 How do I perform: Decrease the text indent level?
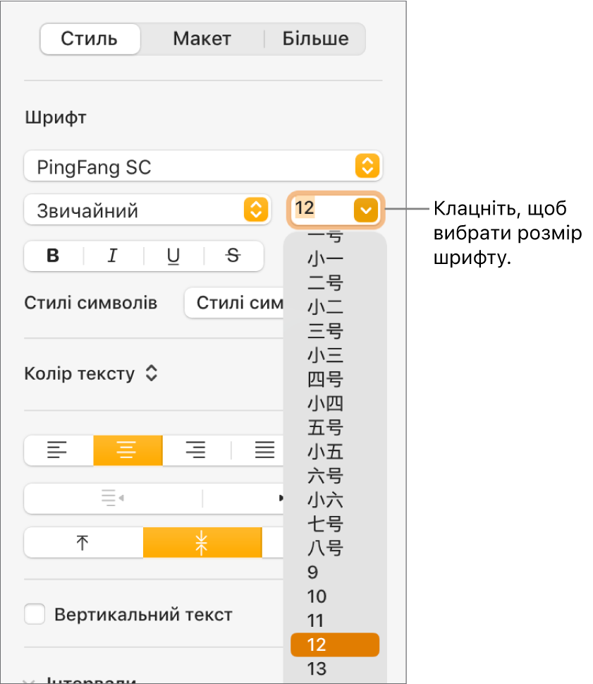click(113, 499)
